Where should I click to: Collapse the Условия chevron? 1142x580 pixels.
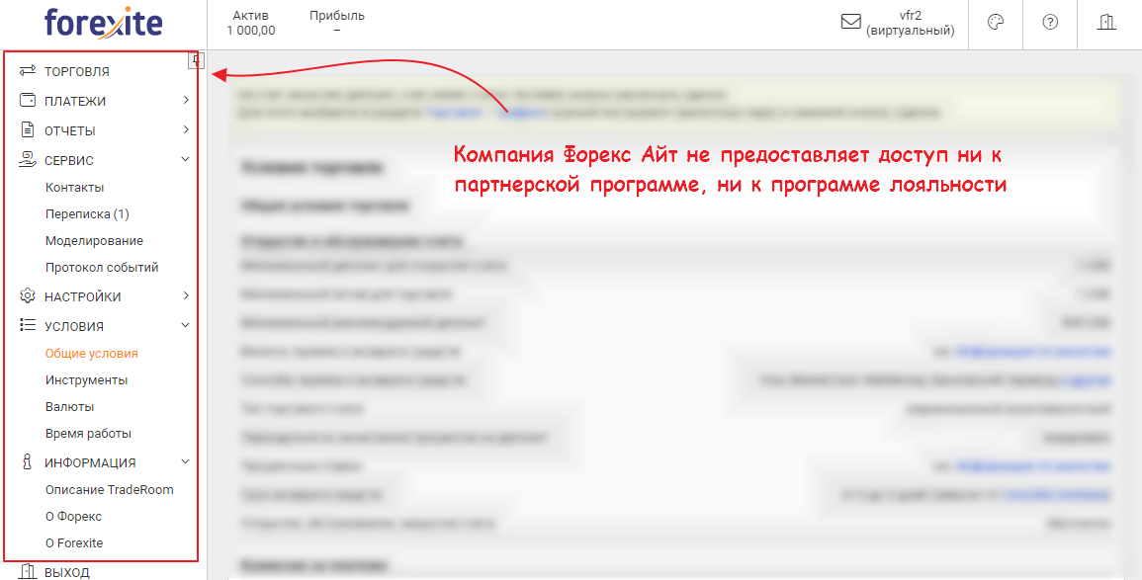(186, 325)
